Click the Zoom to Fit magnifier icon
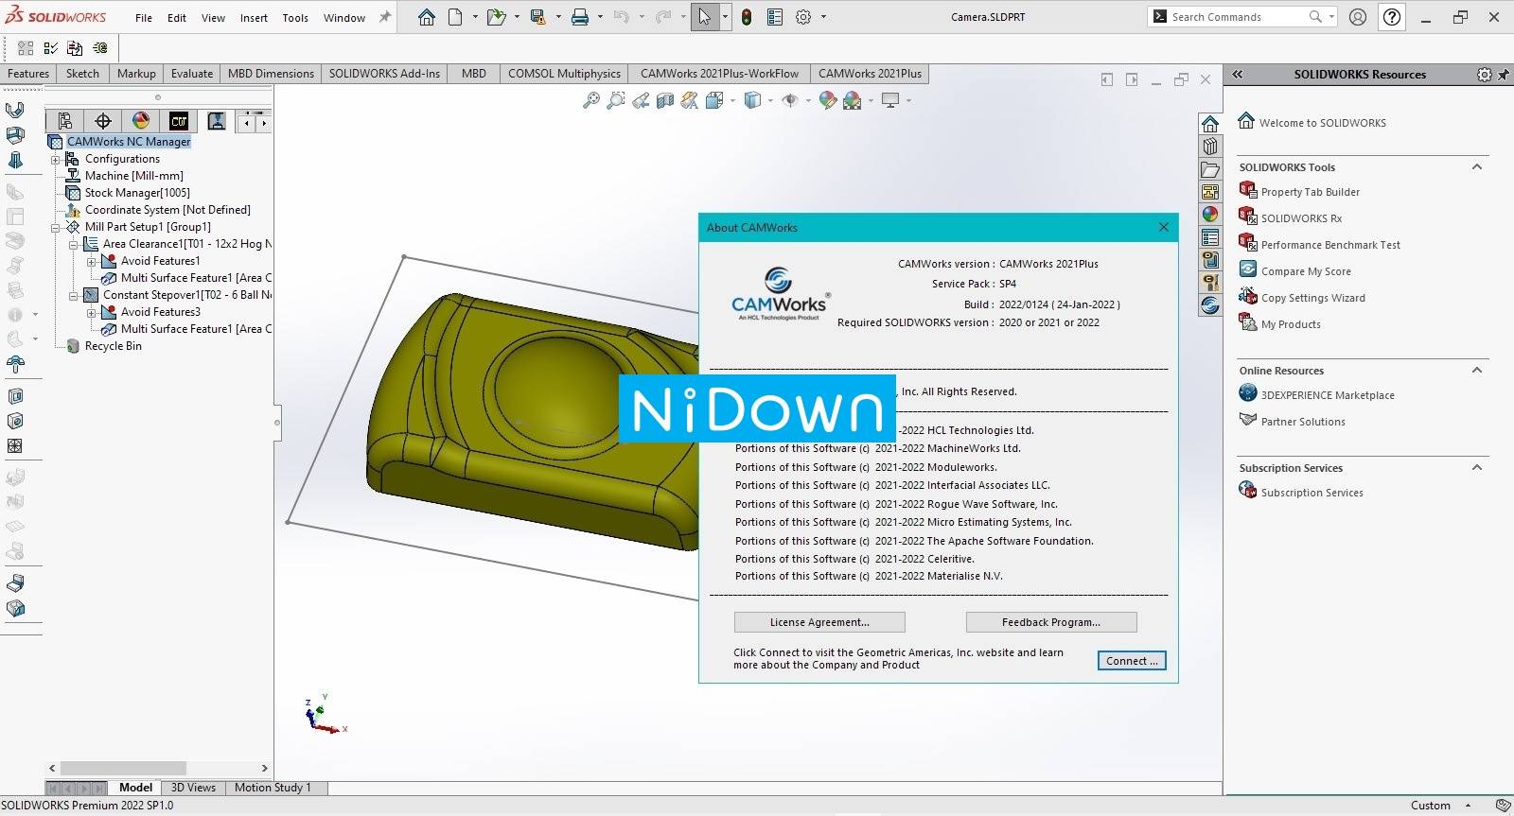This screenshot has width=1514, height=816. 591,100
